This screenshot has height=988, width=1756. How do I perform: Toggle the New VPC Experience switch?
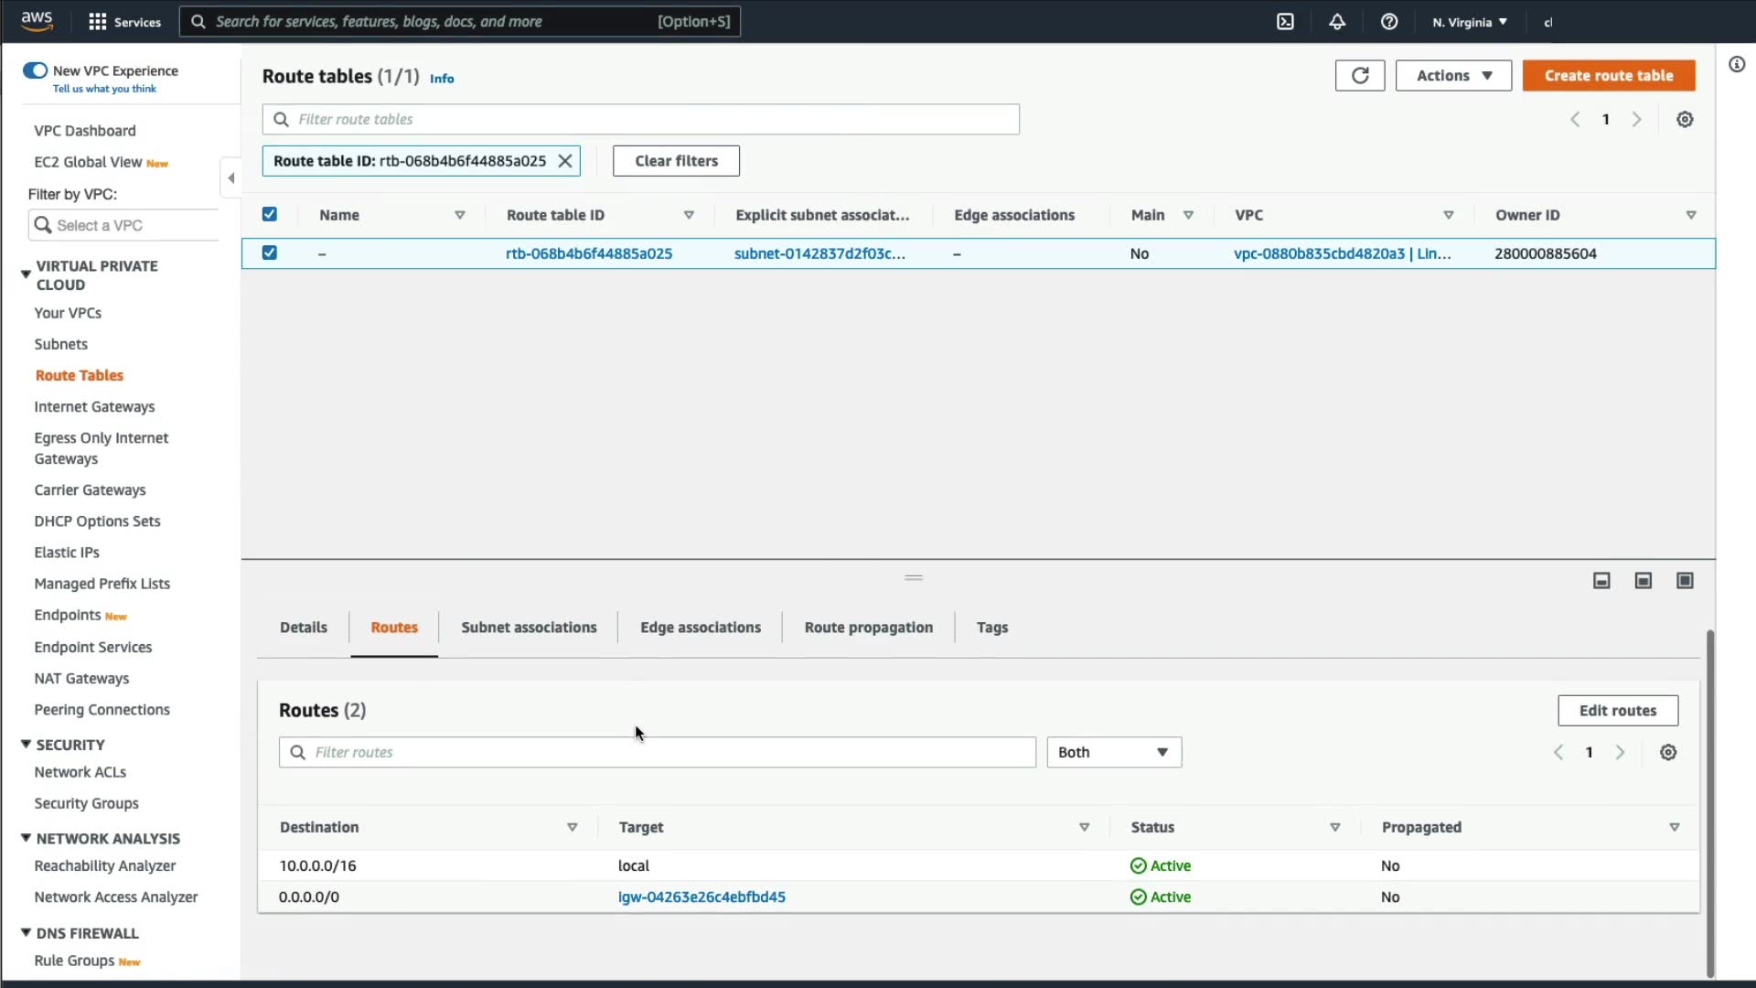tap(36, 70)
